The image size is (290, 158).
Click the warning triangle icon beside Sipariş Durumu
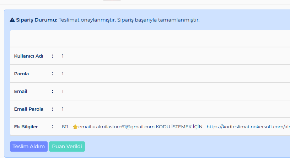click(x=12, y=20)
